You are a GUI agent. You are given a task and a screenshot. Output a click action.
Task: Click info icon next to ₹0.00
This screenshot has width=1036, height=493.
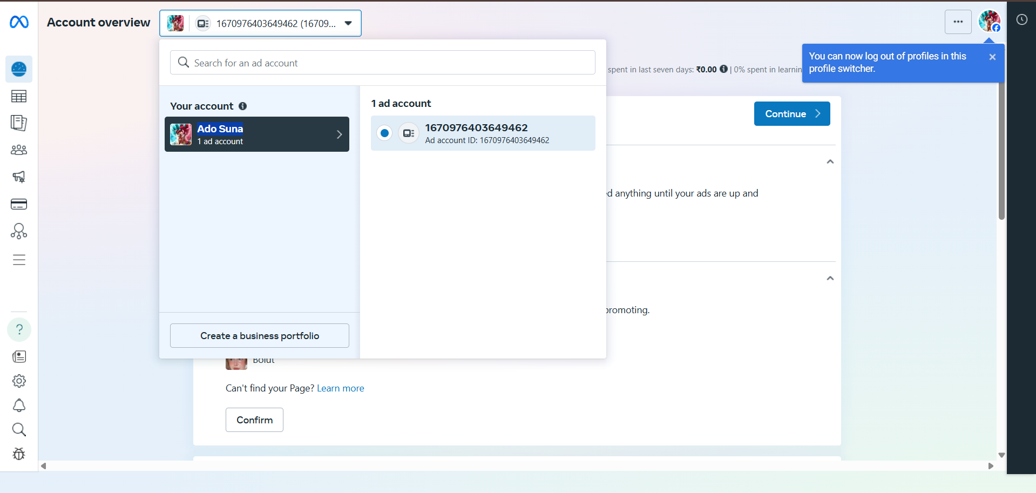point(723,69)
